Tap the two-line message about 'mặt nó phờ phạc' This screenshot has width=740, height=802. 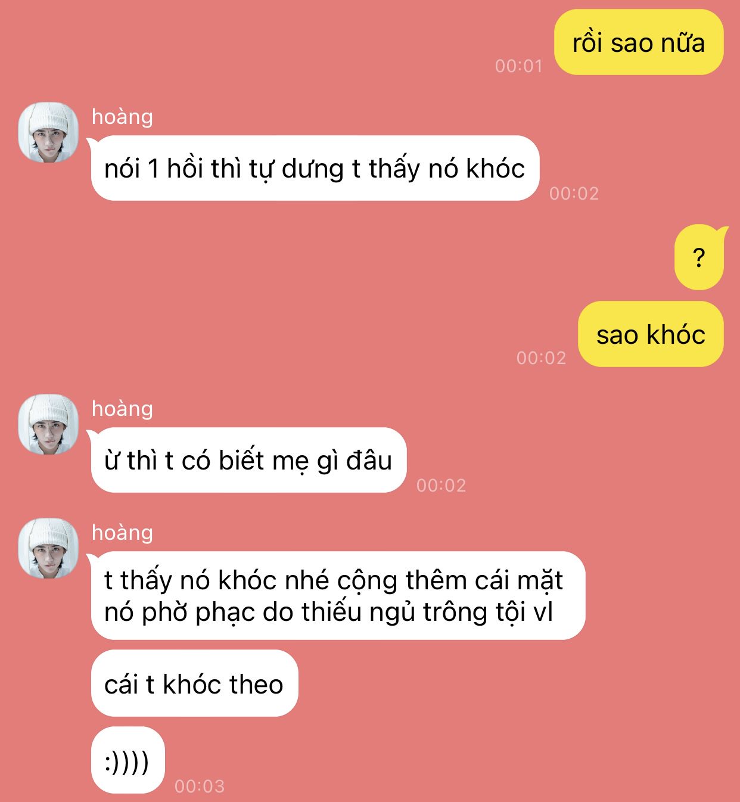tap(338, 596)
